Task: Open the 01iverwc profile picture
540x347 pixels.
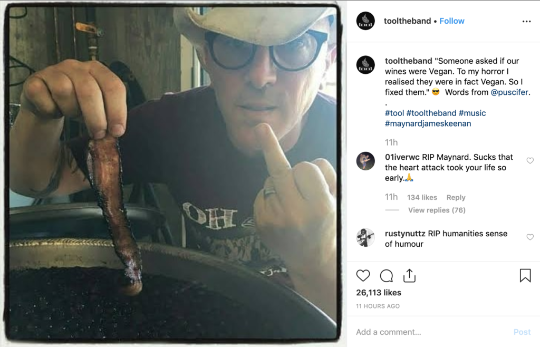Action: coord(365,161)
